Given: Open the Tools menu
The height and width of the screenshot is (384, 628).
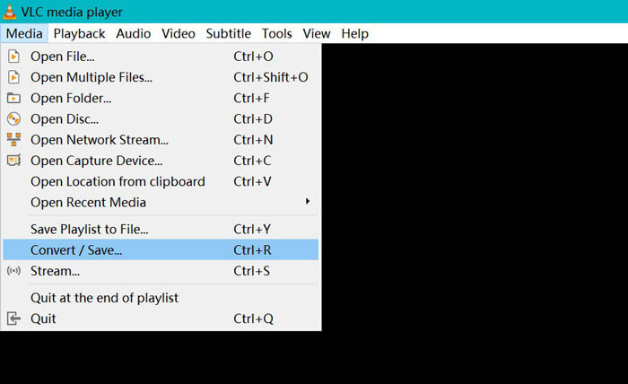Looking at the screenshot, I should click(276, 33).
